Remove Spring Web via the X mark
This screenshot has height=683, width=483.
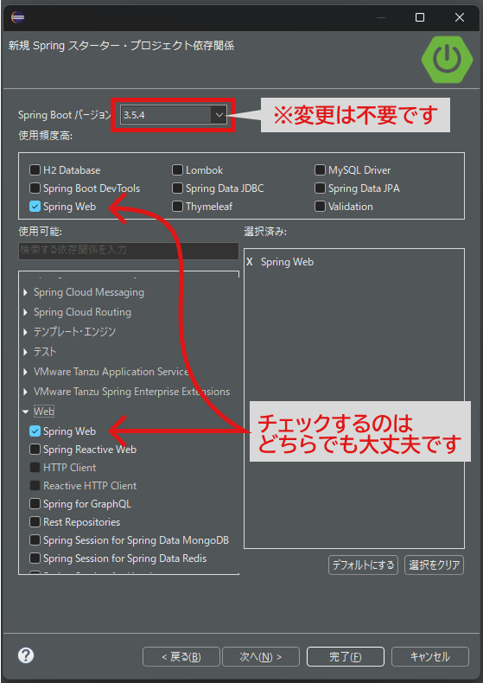click(250, 262)
